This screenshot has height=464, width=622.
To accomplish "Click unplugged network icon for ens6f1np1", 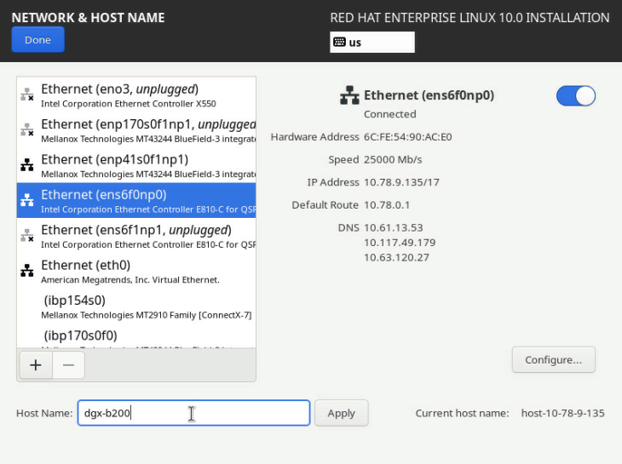I will click(27, 235).
